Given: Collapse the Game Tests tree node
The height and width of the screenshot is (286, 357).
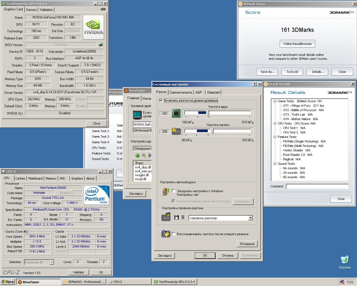Looking at the screenshot, I should coord(275,101).
